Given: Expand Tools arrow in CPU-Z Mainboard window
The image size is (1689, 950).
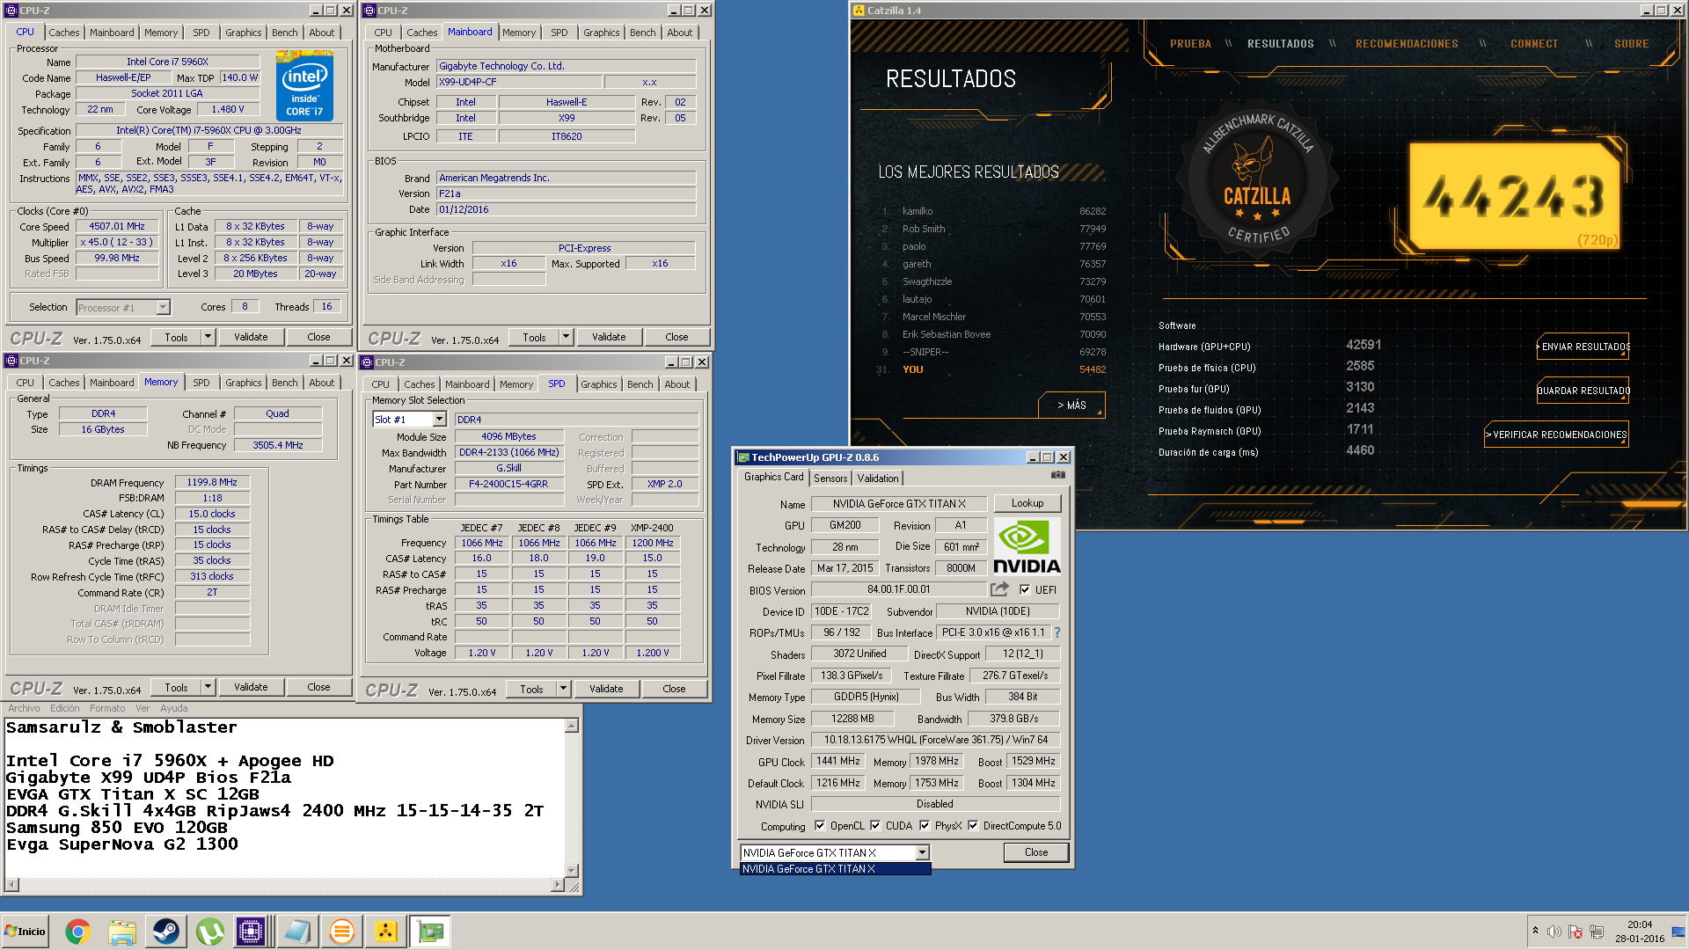Looking at the screenshot, I should 566,337.
